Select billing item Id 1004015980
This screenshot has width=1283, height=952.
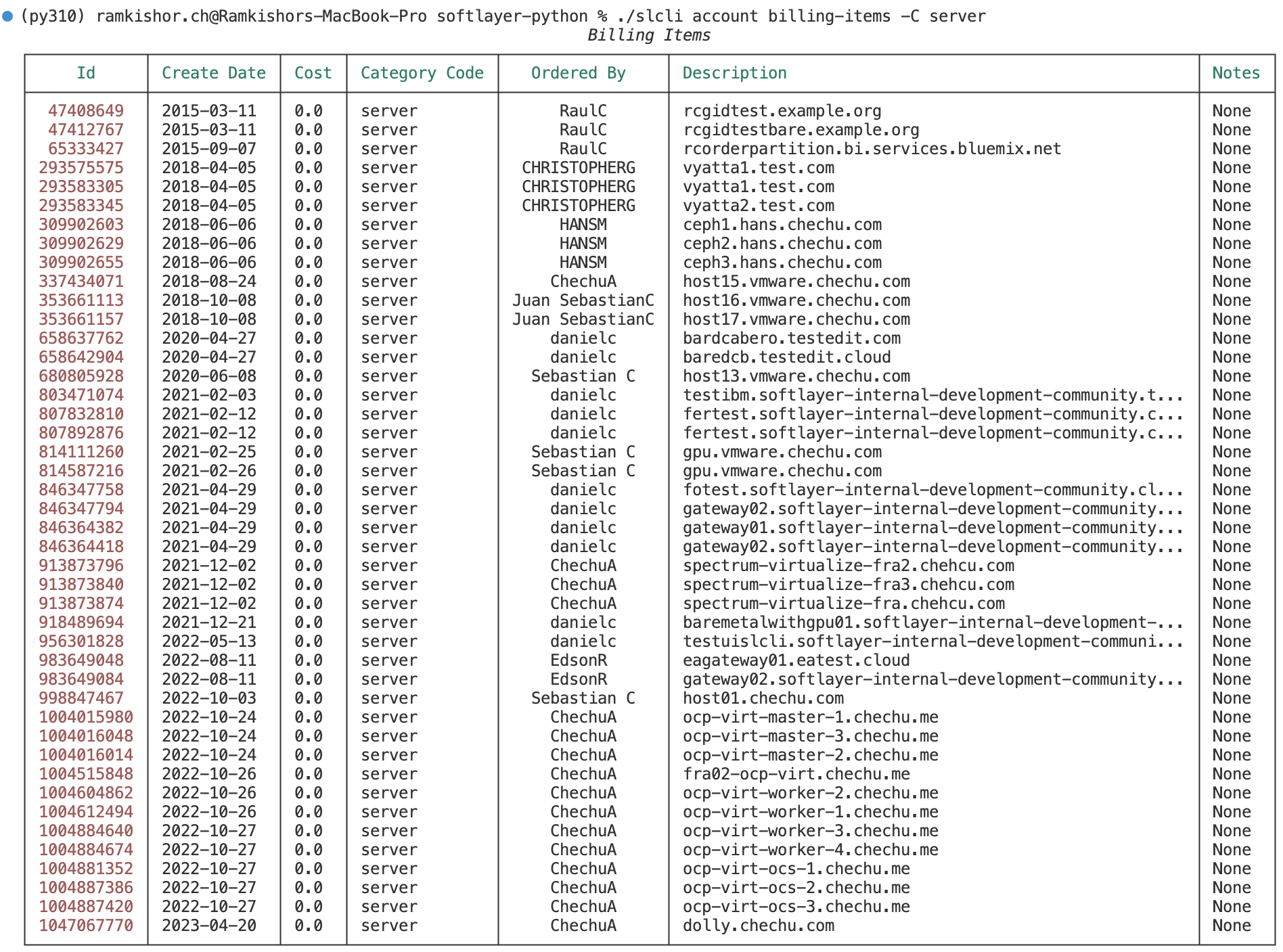pos(86,717)
